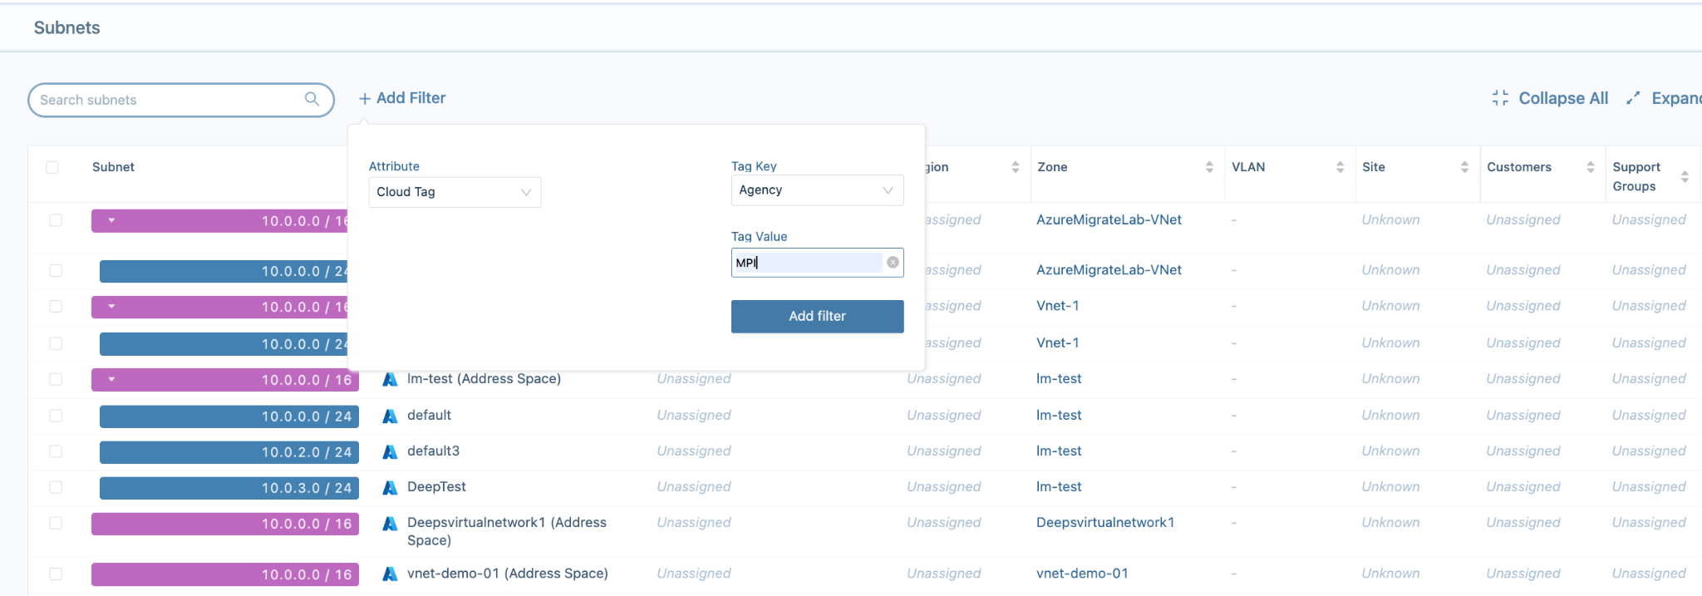The height and width of the screenshot is (596, 1702).
Task: Sort by the Zone column arrows
Action: [1209, 167]
